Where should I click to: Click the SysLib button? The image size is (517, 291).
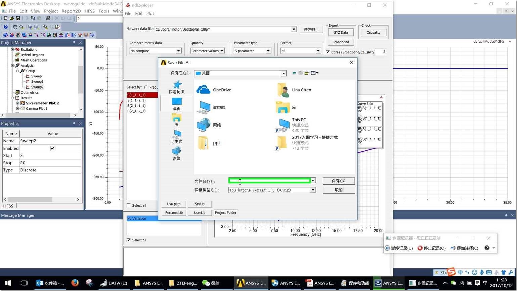(200, 204)
